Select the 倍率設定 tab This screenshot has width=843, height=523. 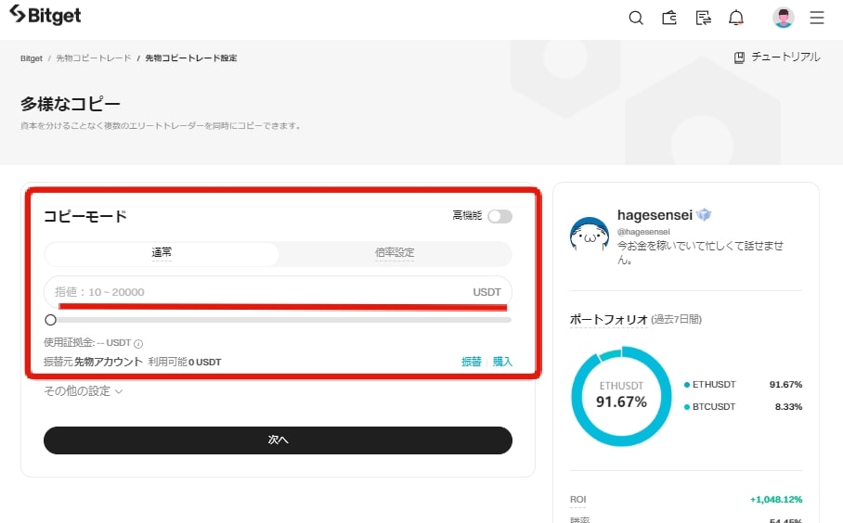click(395, 253)
